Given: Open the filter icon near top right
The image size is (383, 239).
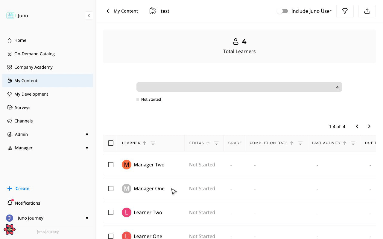Looking at the screenshot, I should coord(345,11).
